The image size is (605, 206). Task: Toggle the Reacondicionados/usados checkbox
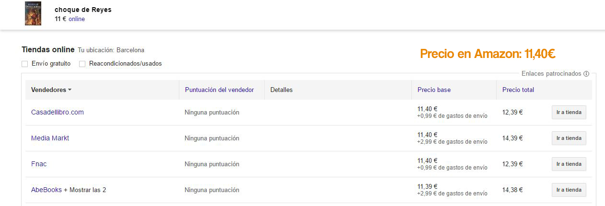point(82,64)
